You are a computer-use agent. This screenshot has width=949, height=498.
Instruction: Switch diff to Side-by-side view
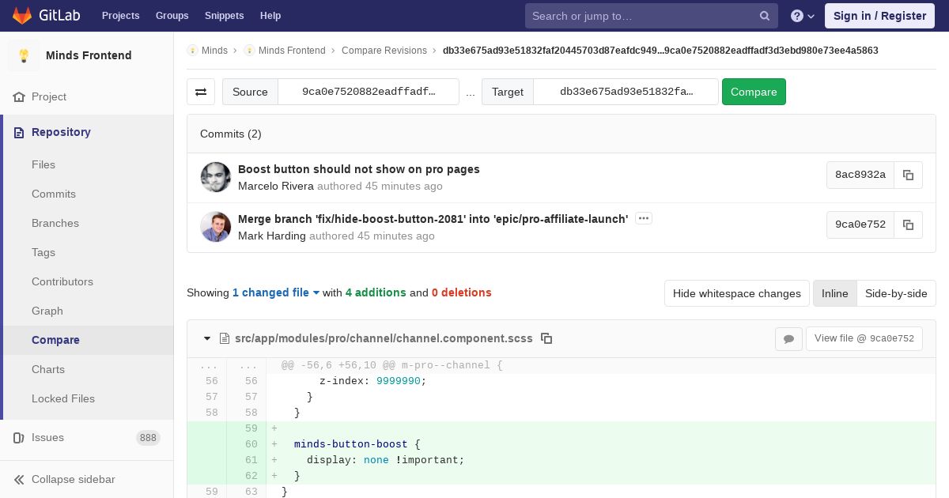click(x=895, y=293)
